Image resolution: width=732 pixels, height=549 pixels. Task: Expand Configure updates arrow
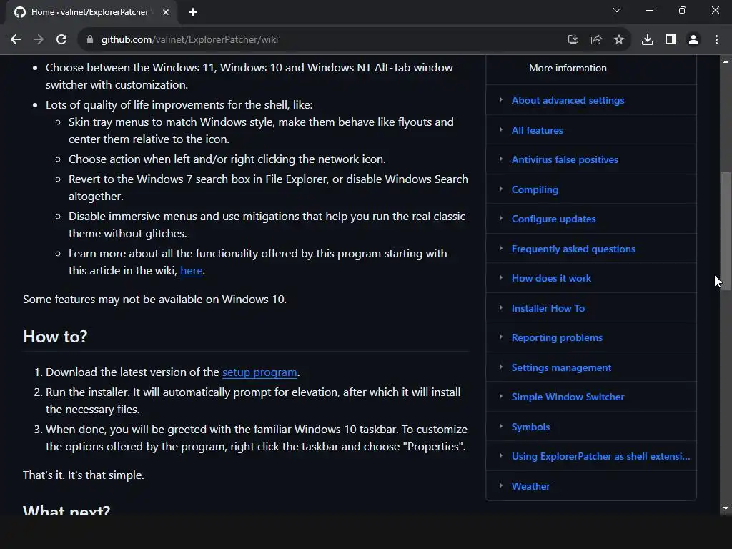(501, 218)
